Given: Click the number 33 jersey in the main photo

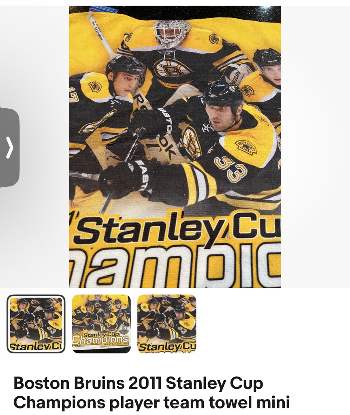Looking at the screenshot, I should click(x=230, y=169).
